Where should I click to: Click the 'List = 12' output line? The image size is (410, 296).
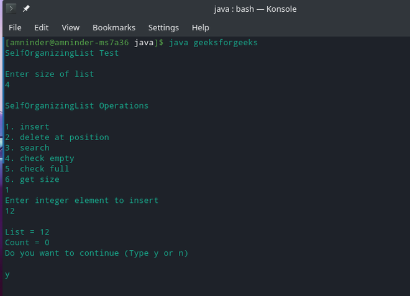(x=27, y=232)
